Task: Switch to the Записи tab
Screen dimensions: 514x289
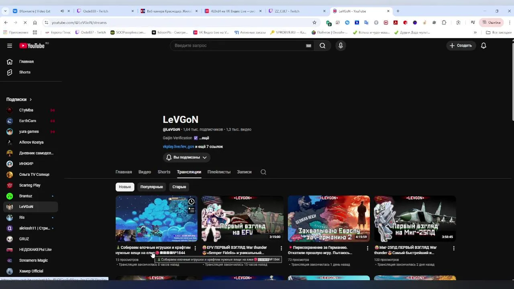Action: (244, 172)
